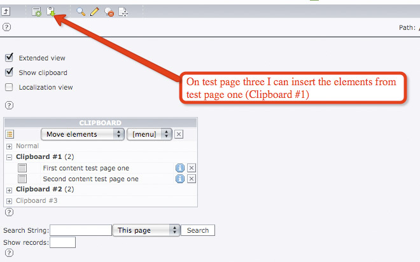Click the move page icon in toolbar
This screenshot has height=262, width=420.
coord(123,11)
